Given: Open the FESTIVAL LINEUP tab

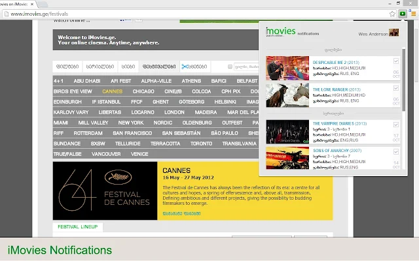Looking at the screenshot, I should pyautogui.click(x=78, y=227).
